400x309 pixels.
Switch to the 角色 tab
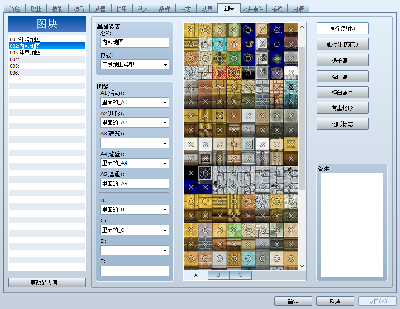click(15, 9)
